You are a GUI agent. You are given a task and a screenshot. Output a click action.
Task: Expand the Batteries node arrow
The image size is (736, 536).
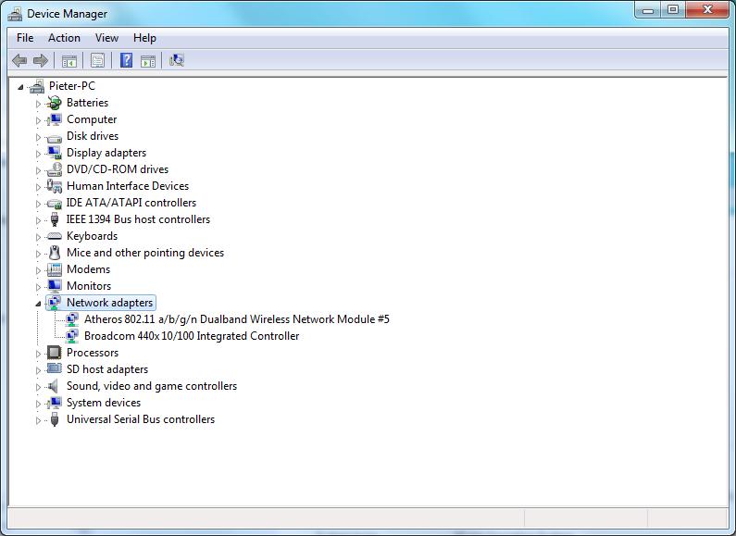(x=39, y=104)
